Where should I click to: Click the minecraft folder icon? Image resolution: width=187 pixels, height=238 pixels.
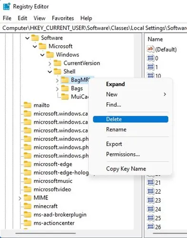click(x=28, y=206)
